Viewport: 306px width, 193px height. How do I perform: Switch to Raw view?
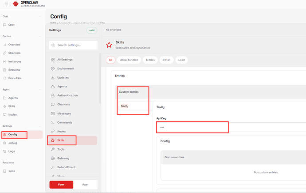click(85, 185)
